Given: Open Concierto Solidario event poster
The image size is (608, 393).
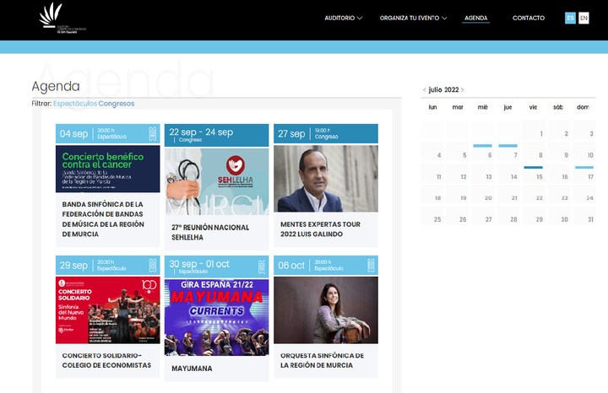Looking at the screenshot, I should [x=107, y=310].
